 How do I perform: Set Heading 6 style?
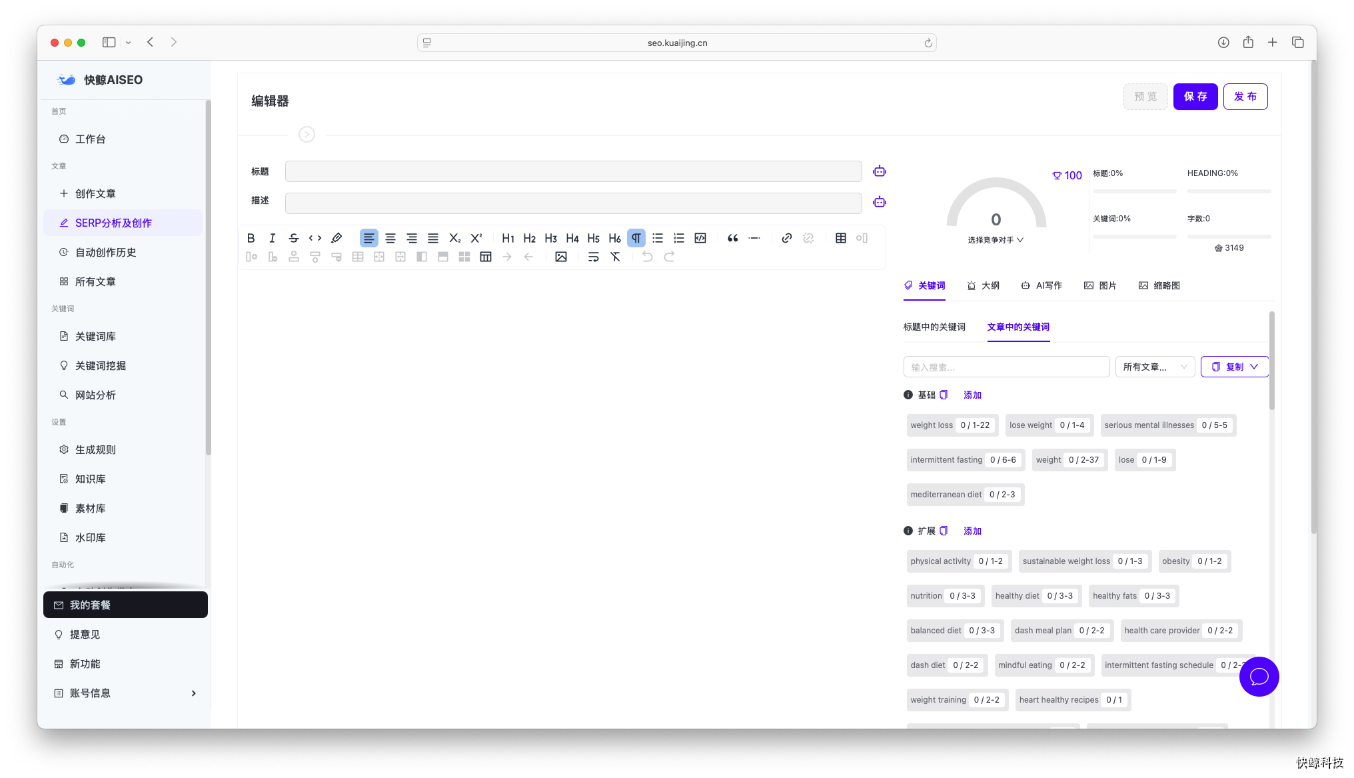click(x=614, y=238)
